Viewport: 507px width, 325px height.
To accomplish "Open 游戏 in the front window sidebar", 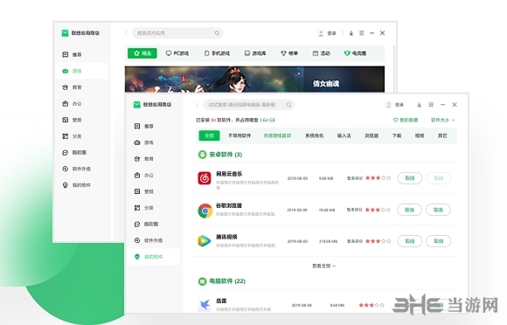I will pyautogui.click(x=144, y=142).
